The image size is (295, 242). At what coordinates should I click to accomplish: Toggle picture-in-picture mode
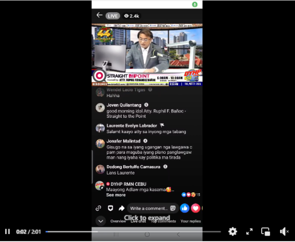[265, 231]
